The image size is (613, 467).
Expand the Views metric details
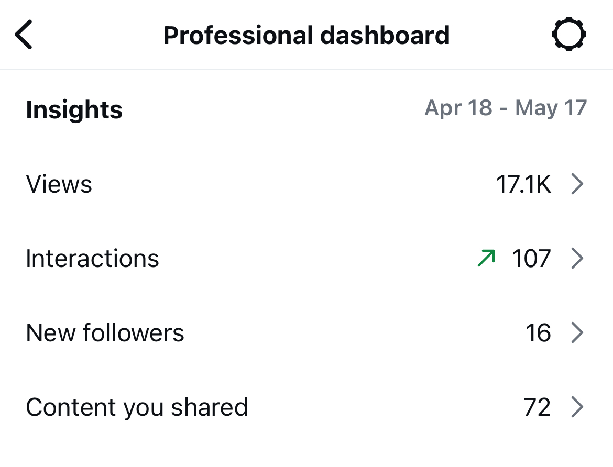coord(578,184)
